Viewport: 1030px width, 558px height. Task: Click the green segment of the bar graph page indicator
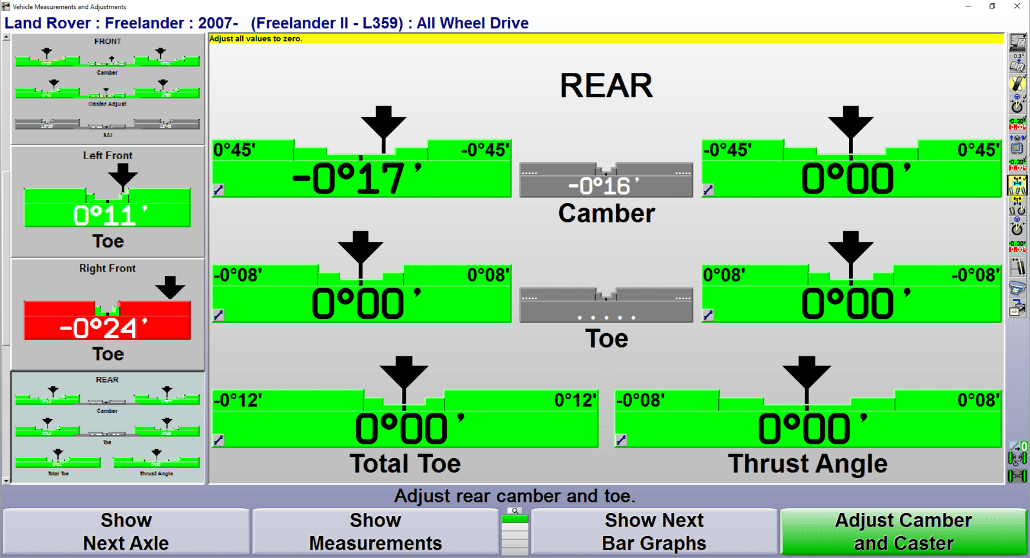point(515,519)
